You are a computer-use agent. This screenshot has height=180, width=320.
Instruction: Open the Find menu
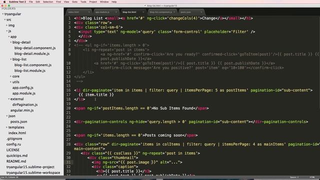[58, 2]
